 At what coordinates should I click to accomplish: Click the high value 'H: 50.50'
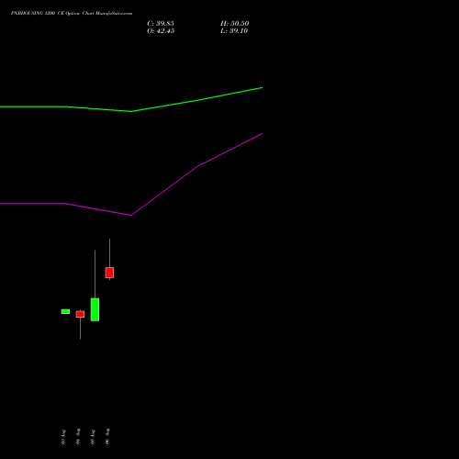point(235,24)
